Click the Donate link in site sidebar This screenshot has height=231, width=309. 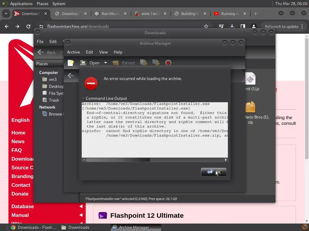[20, 194]
